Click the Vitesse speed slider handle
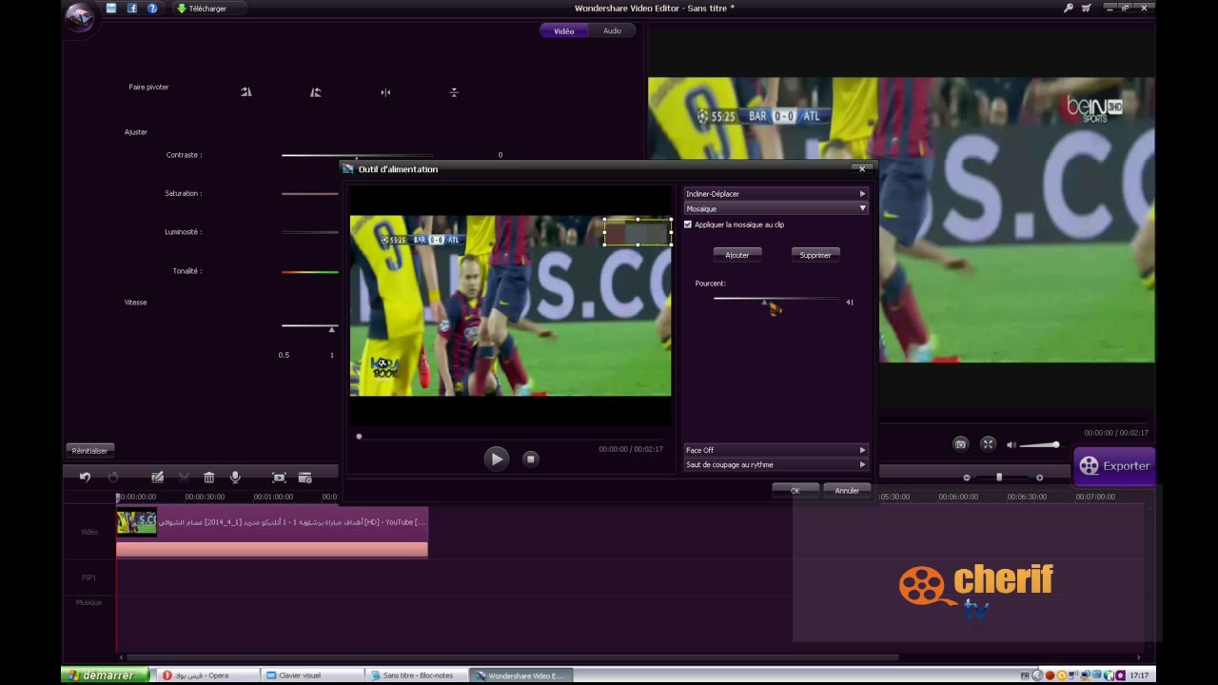The height and width of the screenshot is (685, 1218). click(x=332, y=329)
